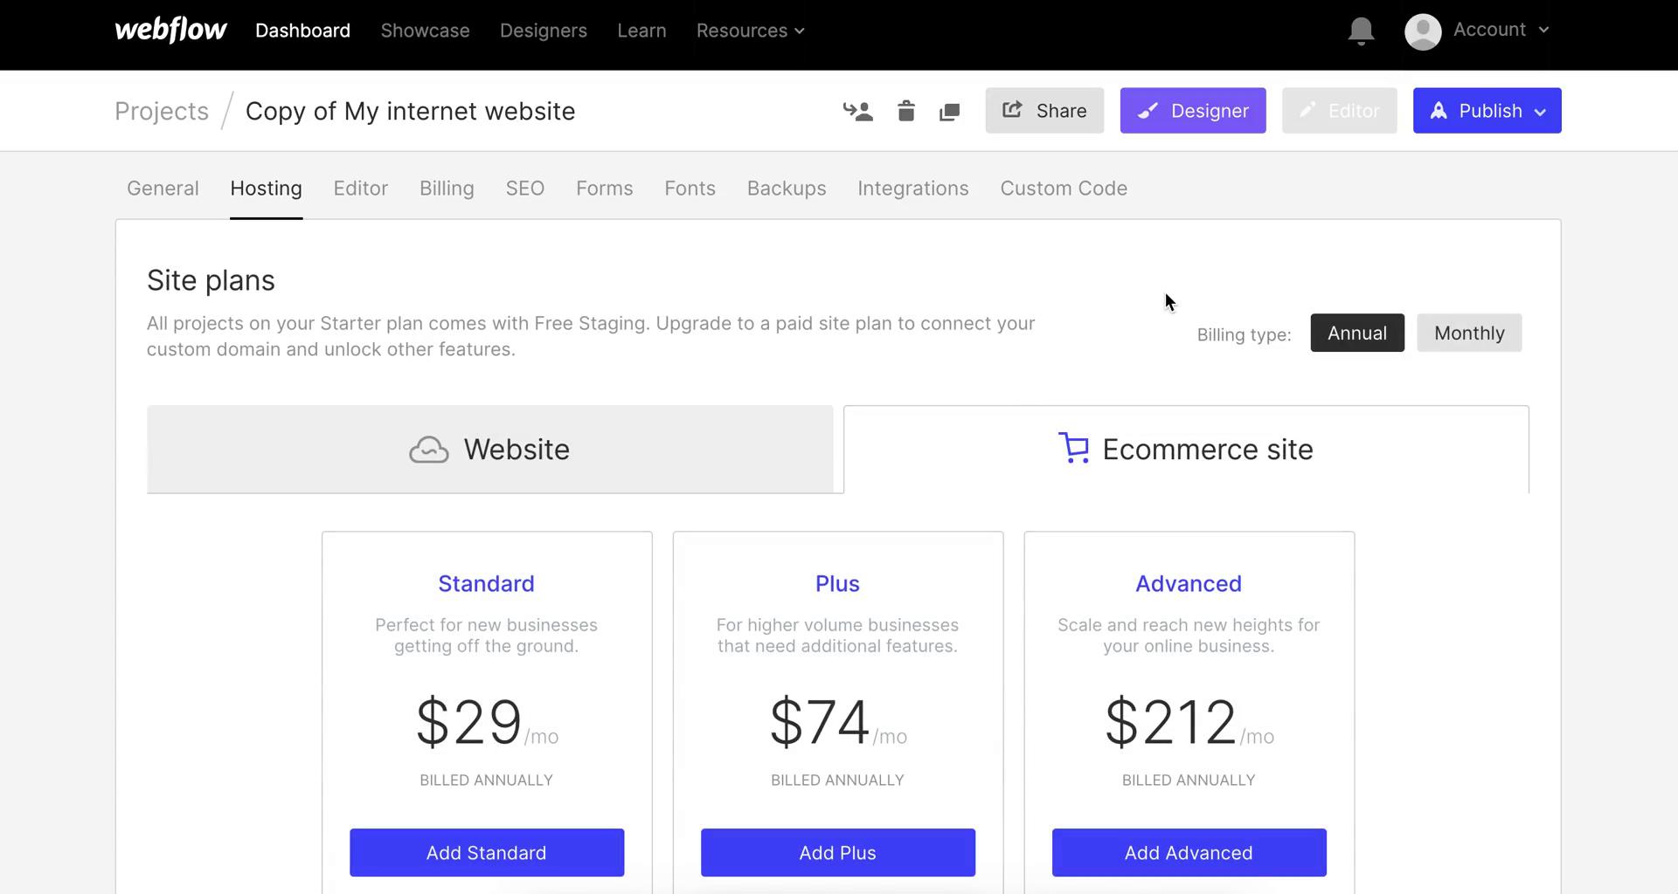This screenshot has height=894, width=1678.
Task: Switch to Website plans tab
Action: click(489, 450)
